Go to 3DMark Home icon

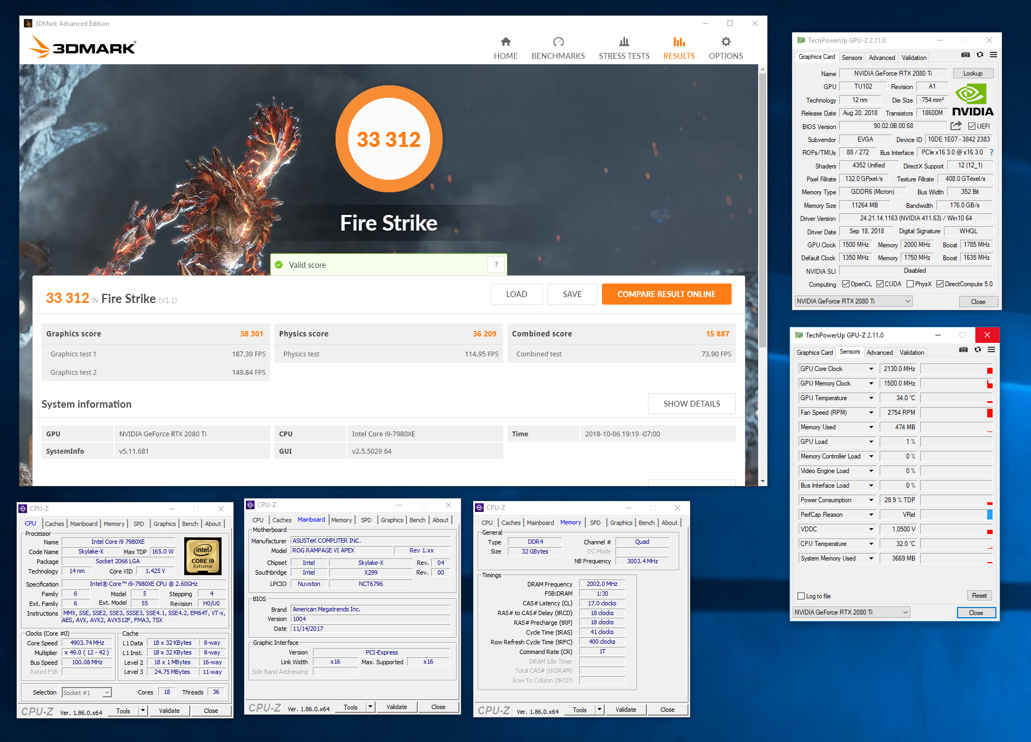[x=506, y=42]
